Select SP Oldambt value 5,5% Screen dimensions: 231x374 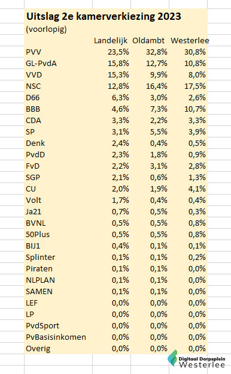pos(159,131)
